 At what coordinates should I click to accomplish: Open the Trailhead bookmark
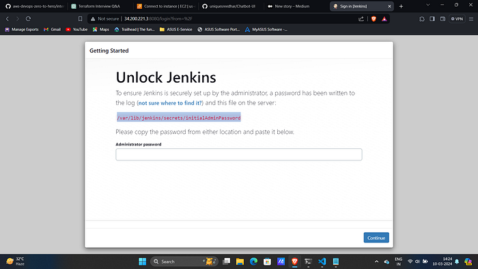(135, 29)
